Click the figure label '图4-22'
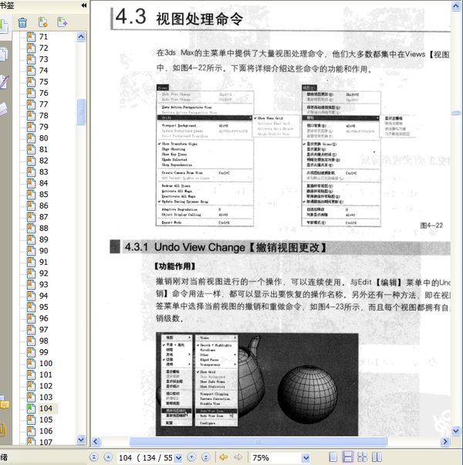Viewport: 463px width, 465px height. pos(431,226)
